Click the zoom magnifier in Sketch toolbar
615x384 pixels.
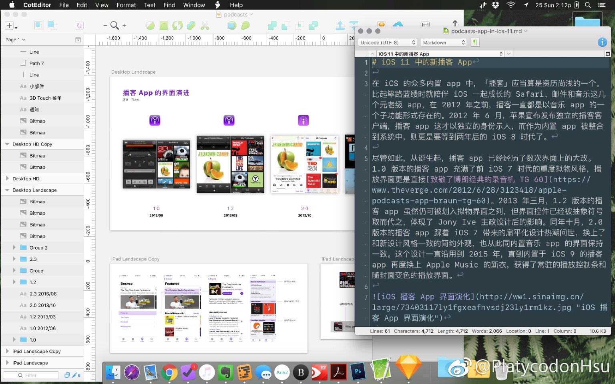click(x=115, y=26)
